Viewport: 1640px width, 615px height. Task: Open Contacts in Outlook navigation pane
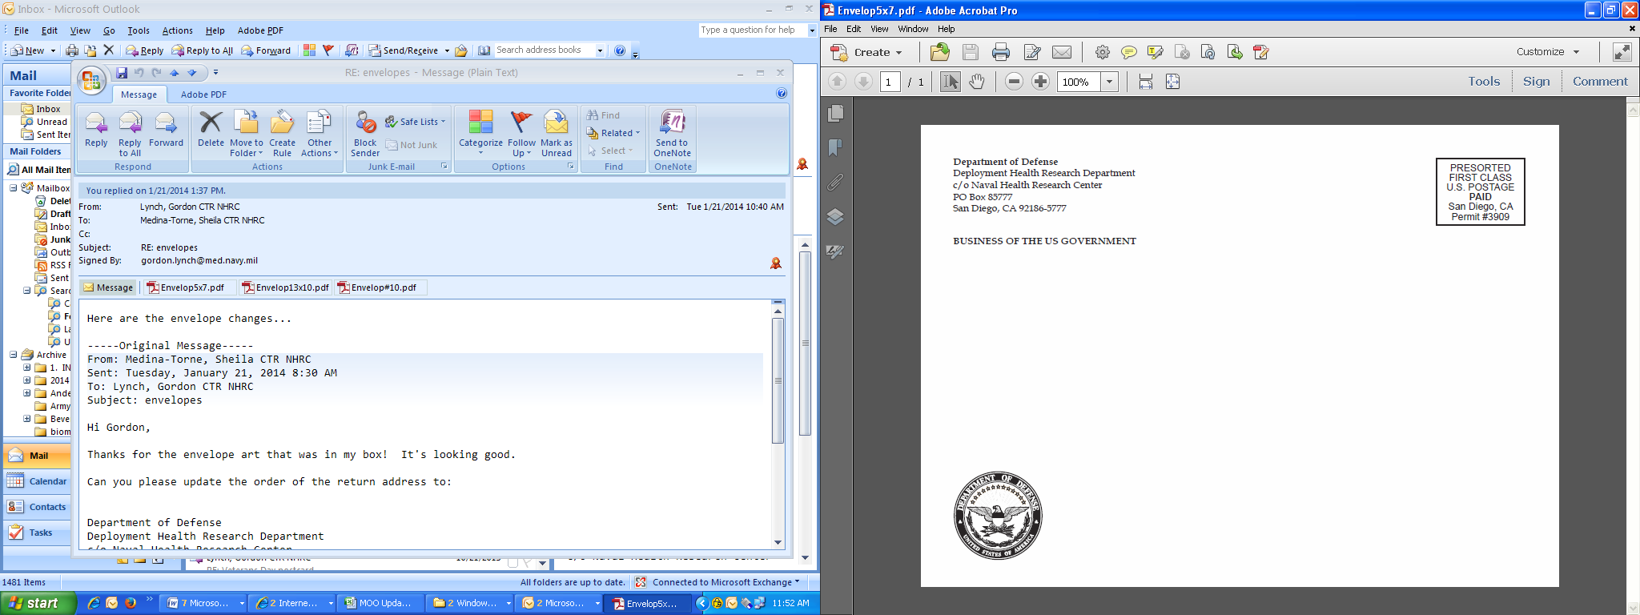point(37,507)
